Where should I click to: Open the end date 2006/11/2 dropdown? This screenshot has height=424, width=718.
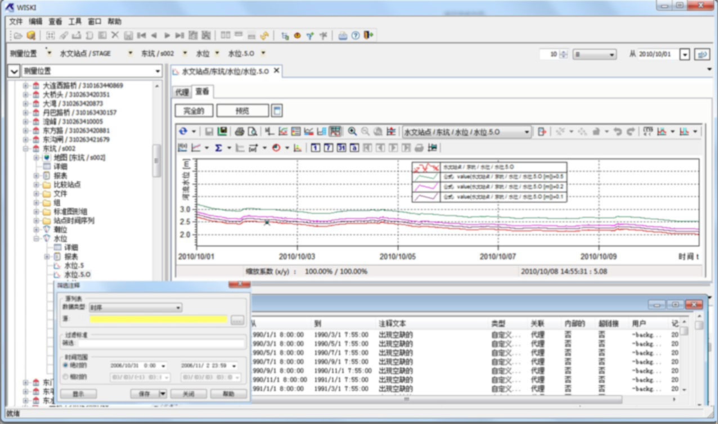[x=234, y=366]
